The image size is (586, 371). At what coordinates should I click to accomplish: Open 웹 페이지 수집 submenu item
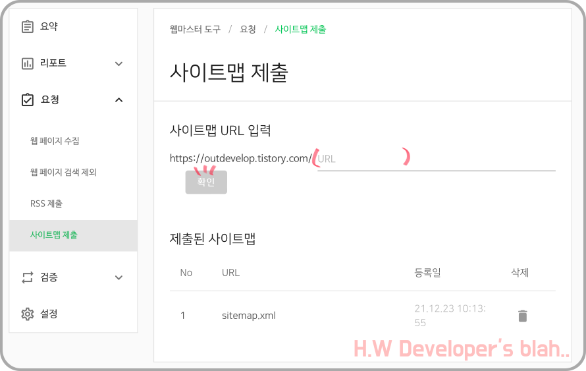(55, 141)
